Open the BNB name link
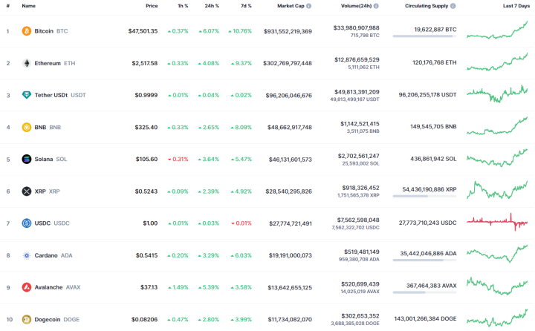The height and width of the screenshot is (331, 535). point(40,127)
